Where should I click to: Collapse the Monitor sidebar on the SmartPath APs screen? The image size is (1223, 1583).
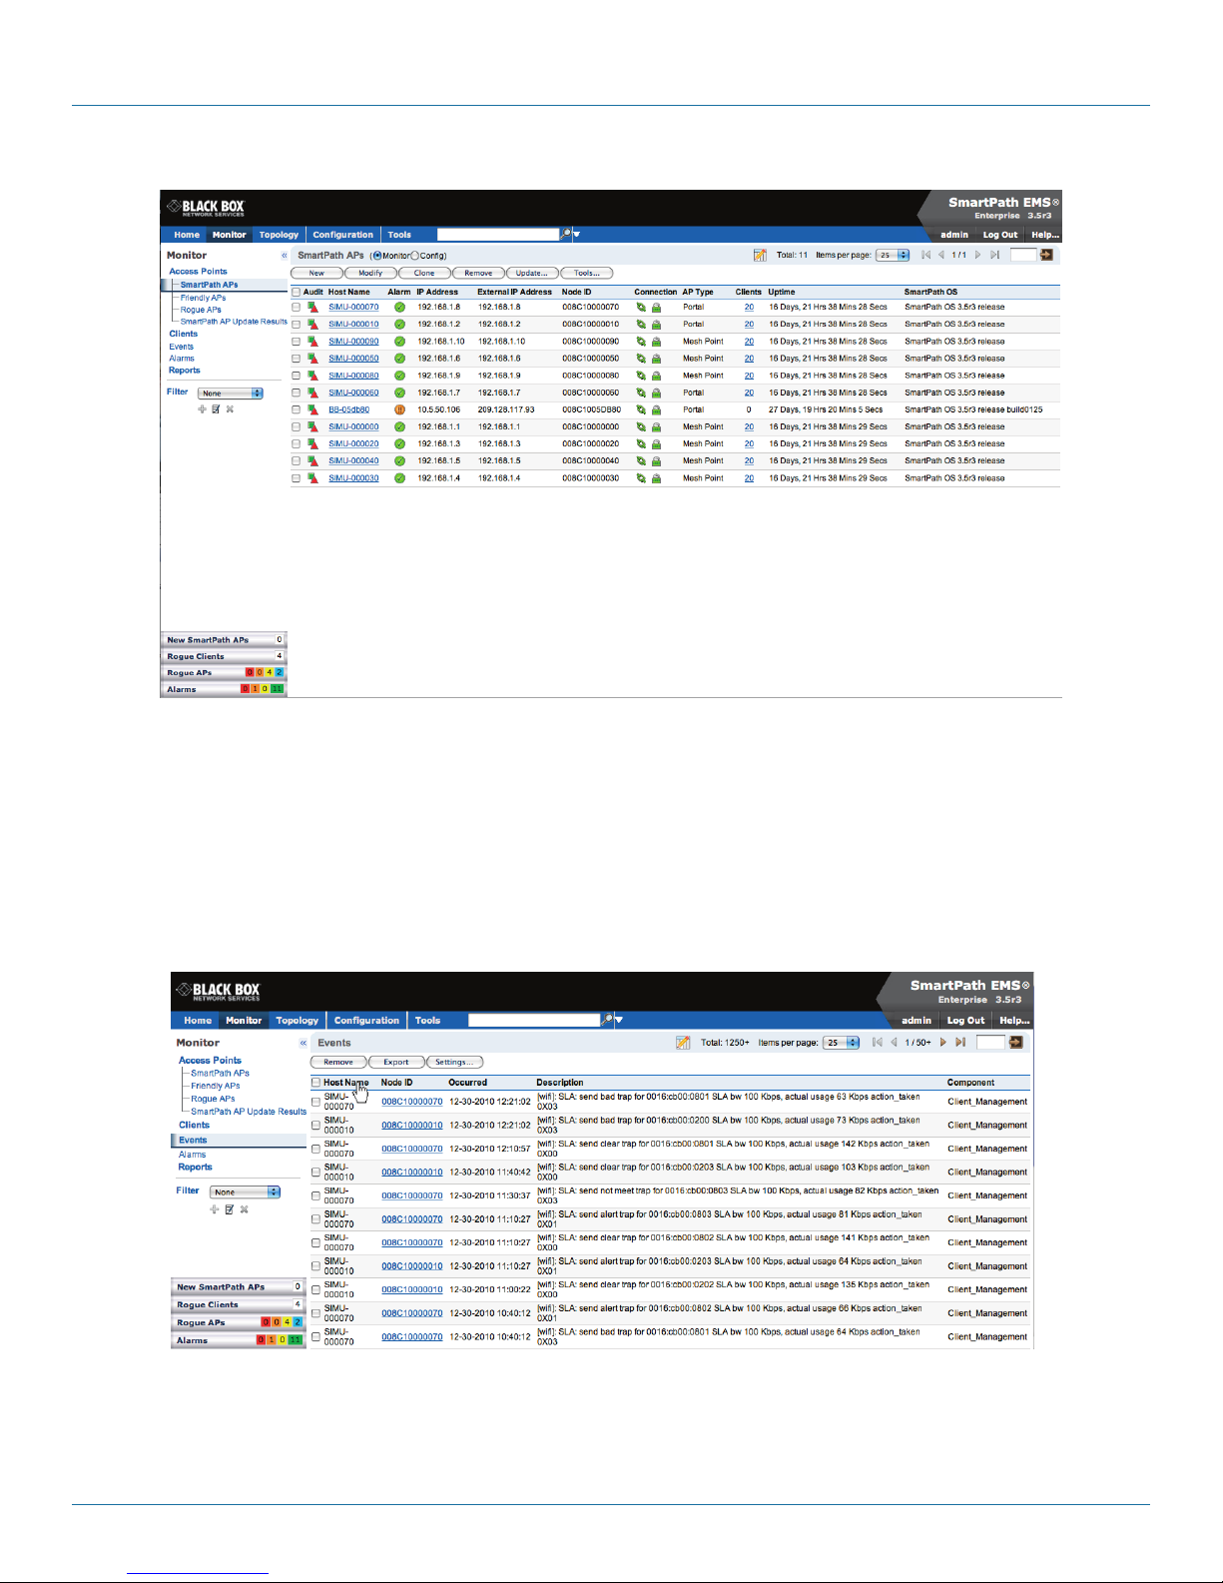[284, 256]
